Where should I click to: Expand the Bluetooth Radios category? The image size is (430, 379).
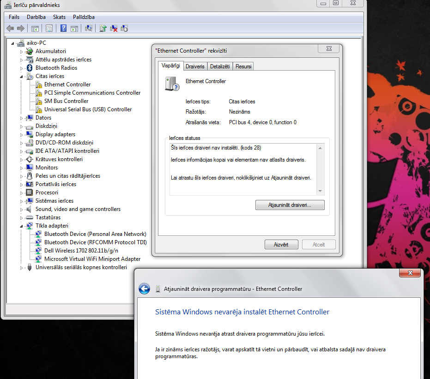pos(21,68)
